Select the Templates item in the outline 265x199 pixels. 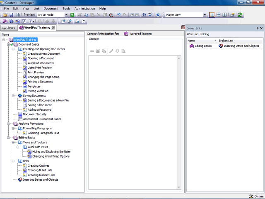coord(34,87)
